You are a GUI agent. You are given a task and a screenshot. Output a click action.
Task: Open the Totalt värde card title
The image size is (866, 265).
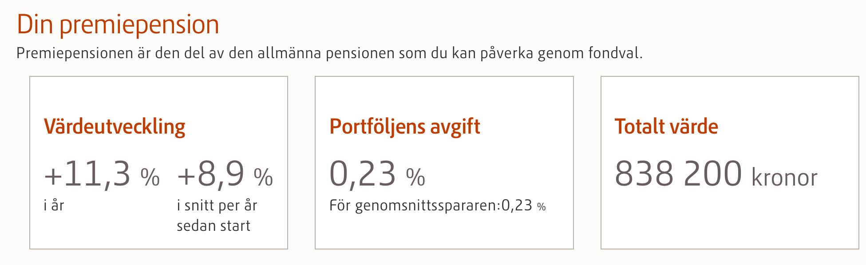[666, 127]
